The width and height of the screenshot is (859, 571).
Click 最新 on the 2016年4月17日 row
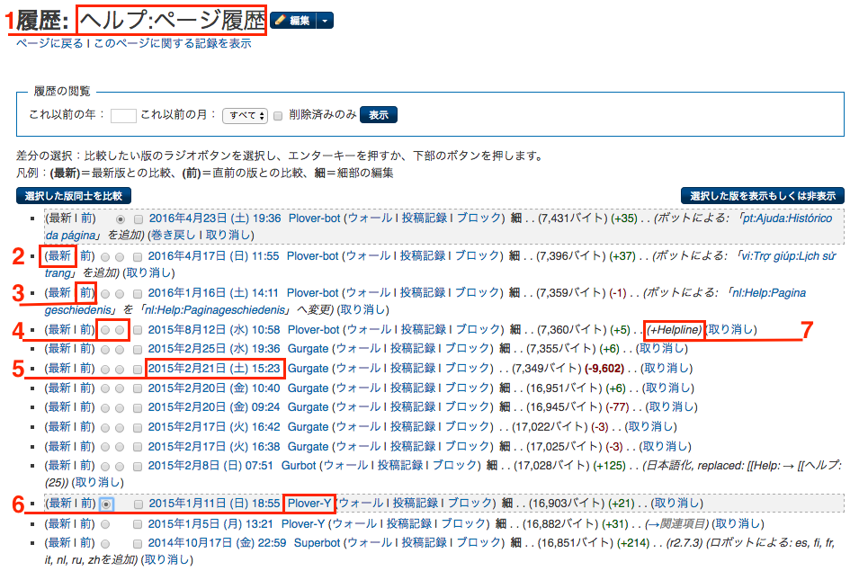point(59,255)
